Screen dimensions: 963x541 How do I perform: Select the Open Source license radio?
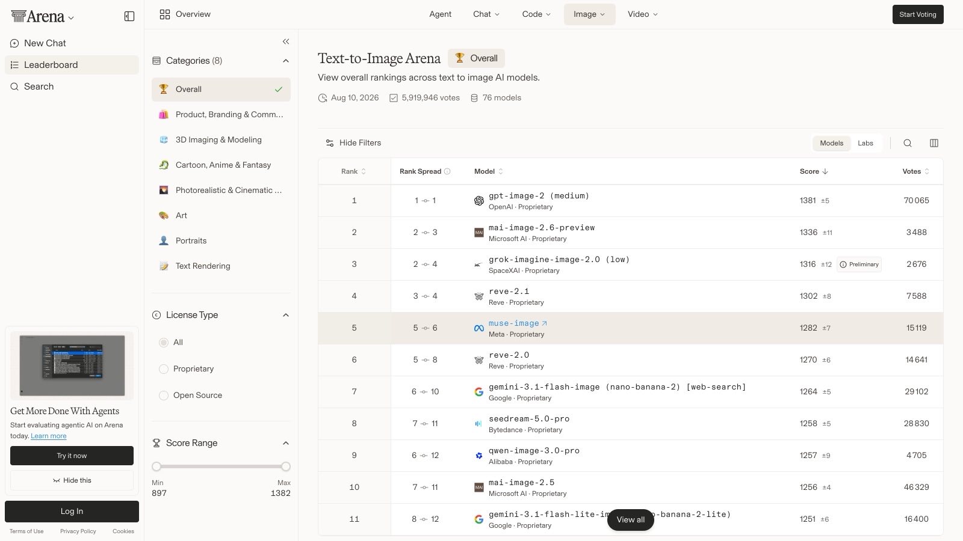164,396
